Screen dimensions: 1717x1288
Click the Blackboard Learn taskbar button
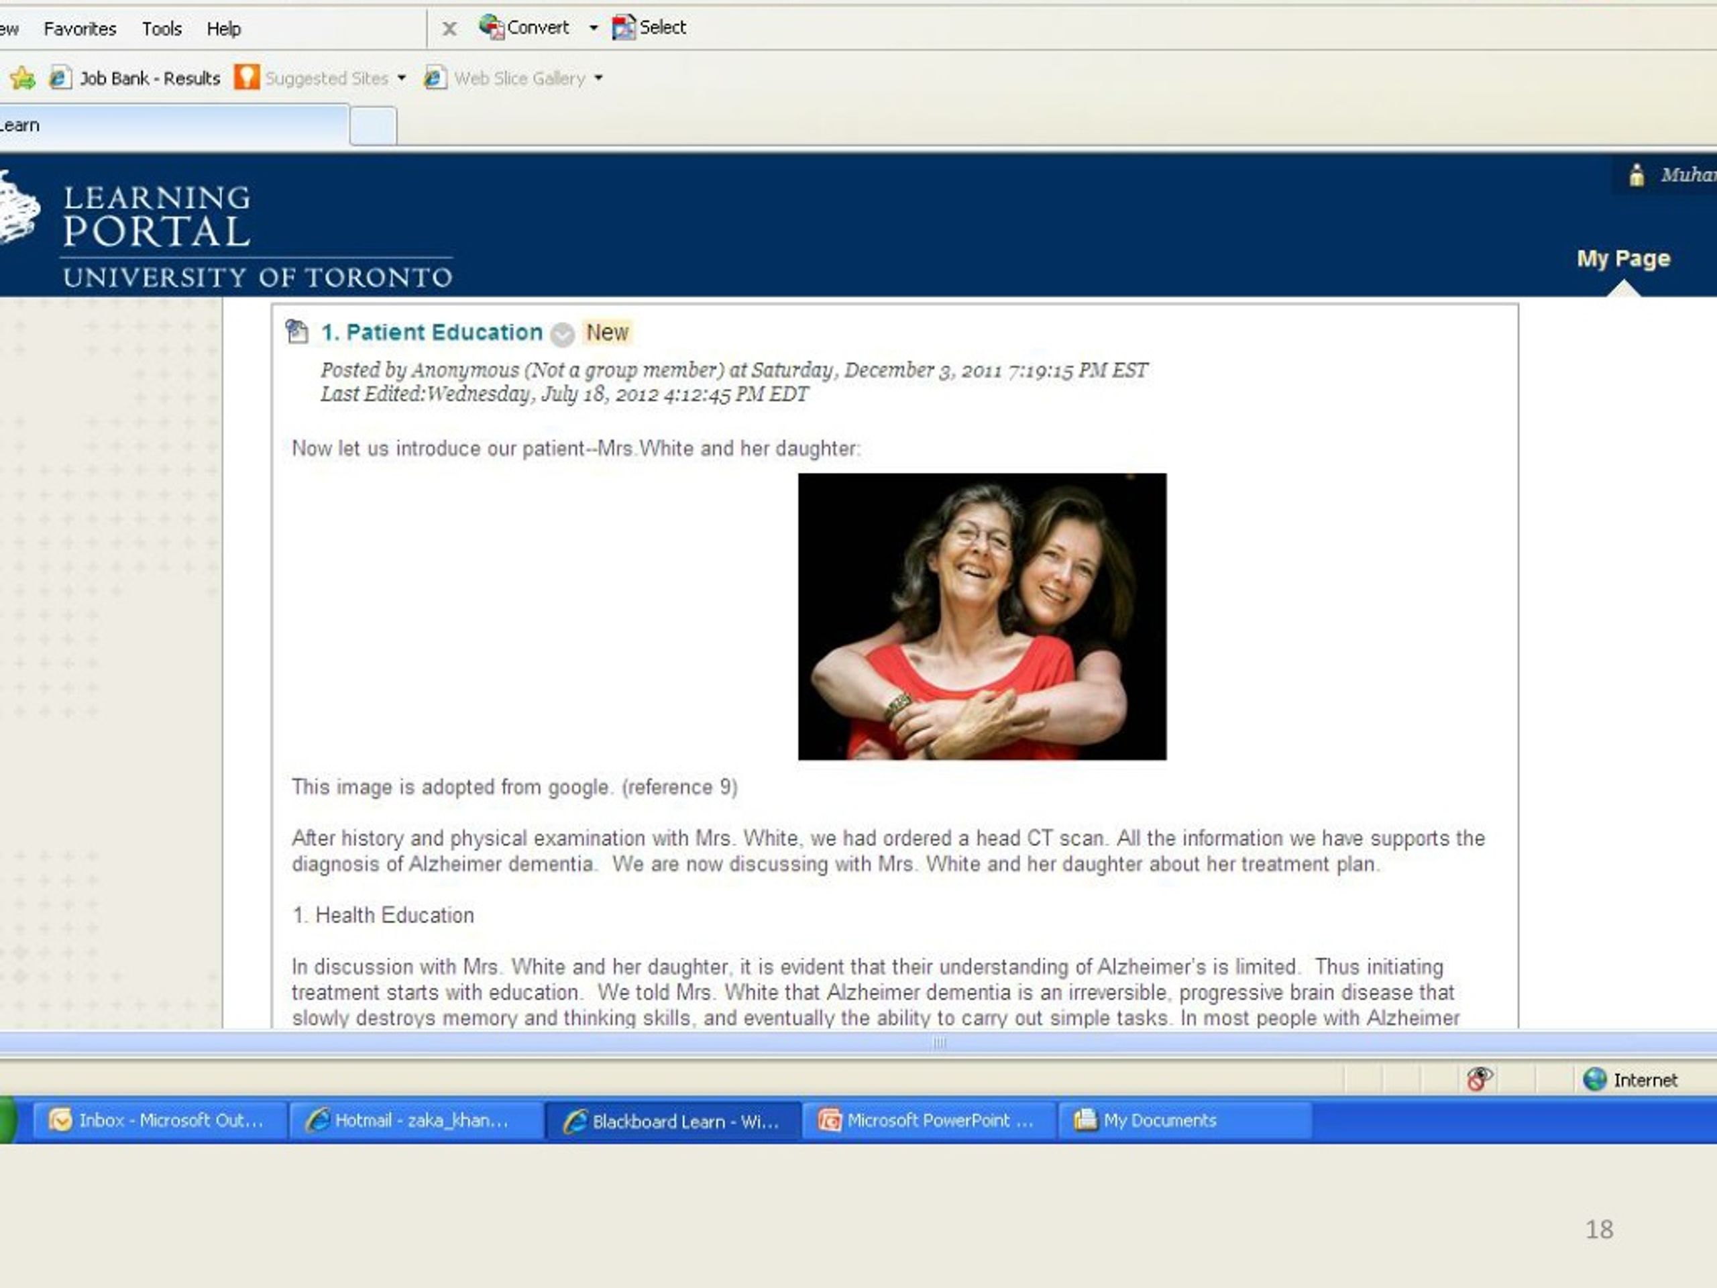(x=672, y=1121)
